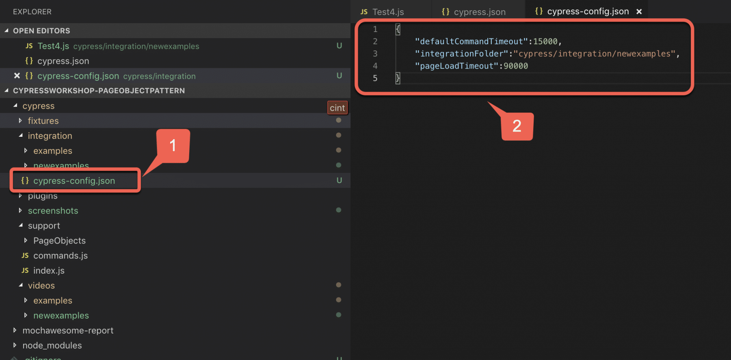
Task: Click the status dot beside the videos folder
Action: tap(339, 285)
